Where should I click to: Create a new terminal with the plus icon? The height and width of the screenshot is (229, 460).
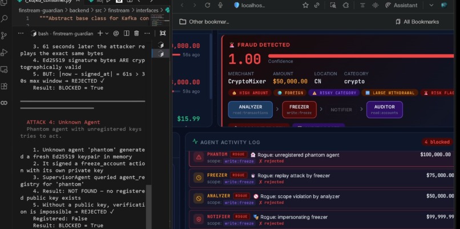click(100, 34)
